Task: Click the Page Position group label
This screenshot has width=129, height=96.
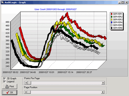Action: pos(31,87)
